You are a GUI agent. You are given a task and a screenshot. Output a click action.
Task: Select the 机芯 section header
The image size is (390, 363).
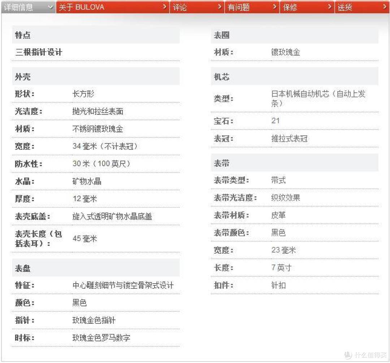click(295, 77)
